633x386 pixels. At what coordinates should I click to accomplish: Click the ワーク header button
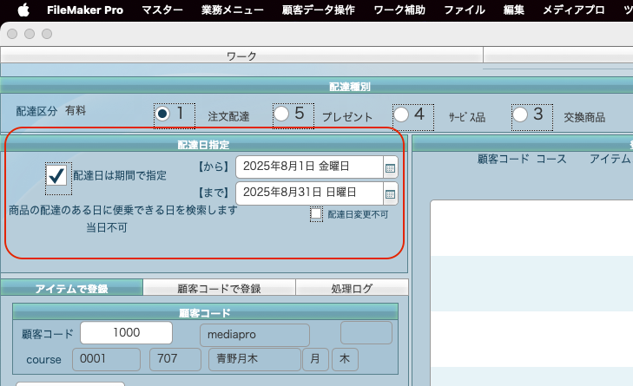click(x=241, y=56)
